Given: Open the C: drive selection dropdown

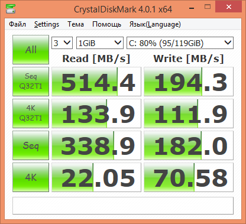Looking at the screenshot, I should 180,43.
